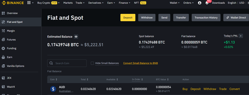Click the Search Coin input field
Image resolution: width=249 pixels, height=95 pixels.
(67, 63)
